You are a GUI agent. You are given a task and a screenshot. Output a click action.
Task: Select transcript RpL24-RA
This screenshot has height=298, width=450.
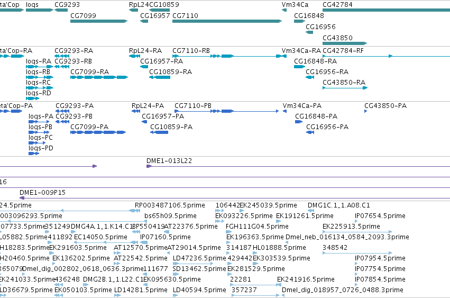point(135,56)
